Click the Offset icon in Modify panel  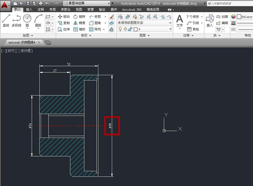click(x=112, y=29)
